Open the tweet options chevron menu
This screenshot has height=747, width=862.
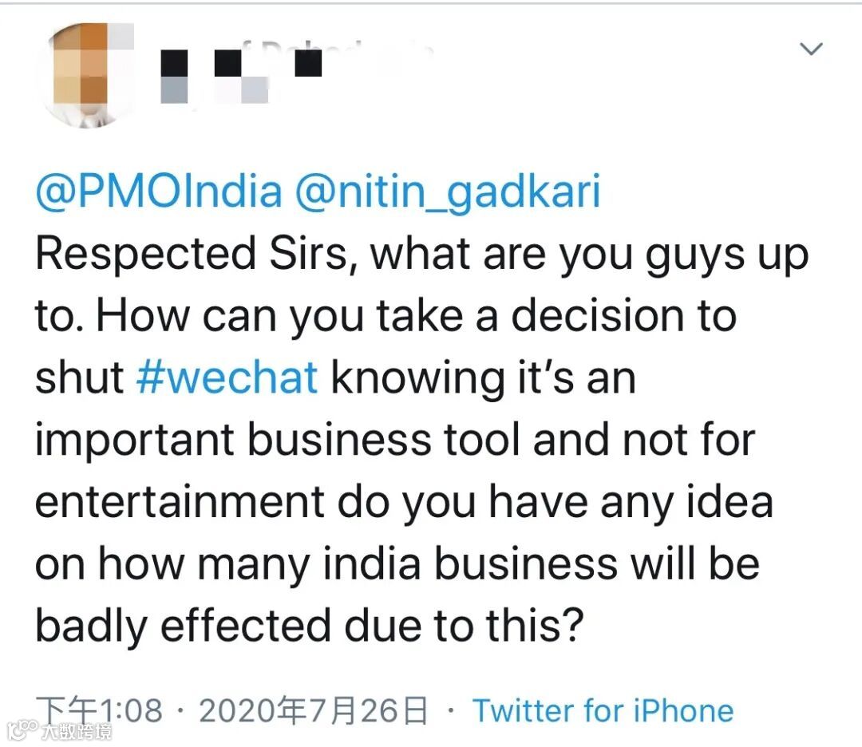(x=811, y=50)
